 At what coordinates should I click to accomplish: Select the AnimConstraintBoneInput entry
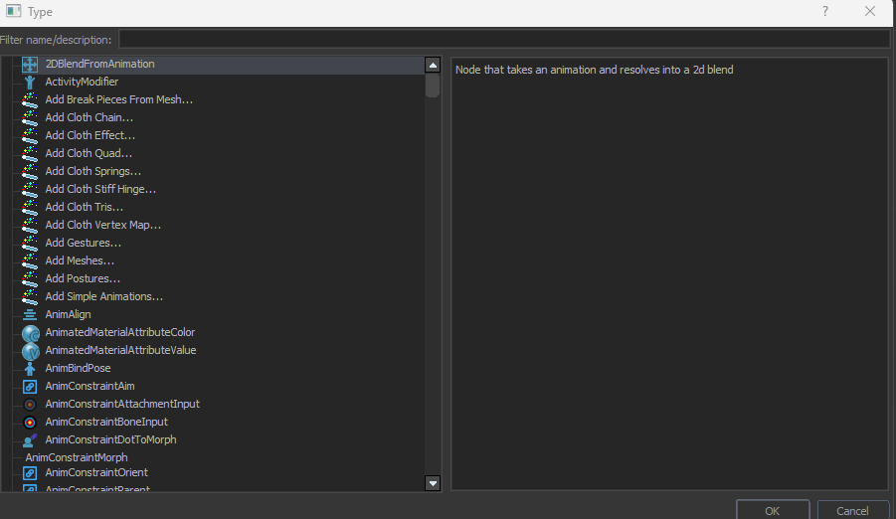click(x=106, y=422)
